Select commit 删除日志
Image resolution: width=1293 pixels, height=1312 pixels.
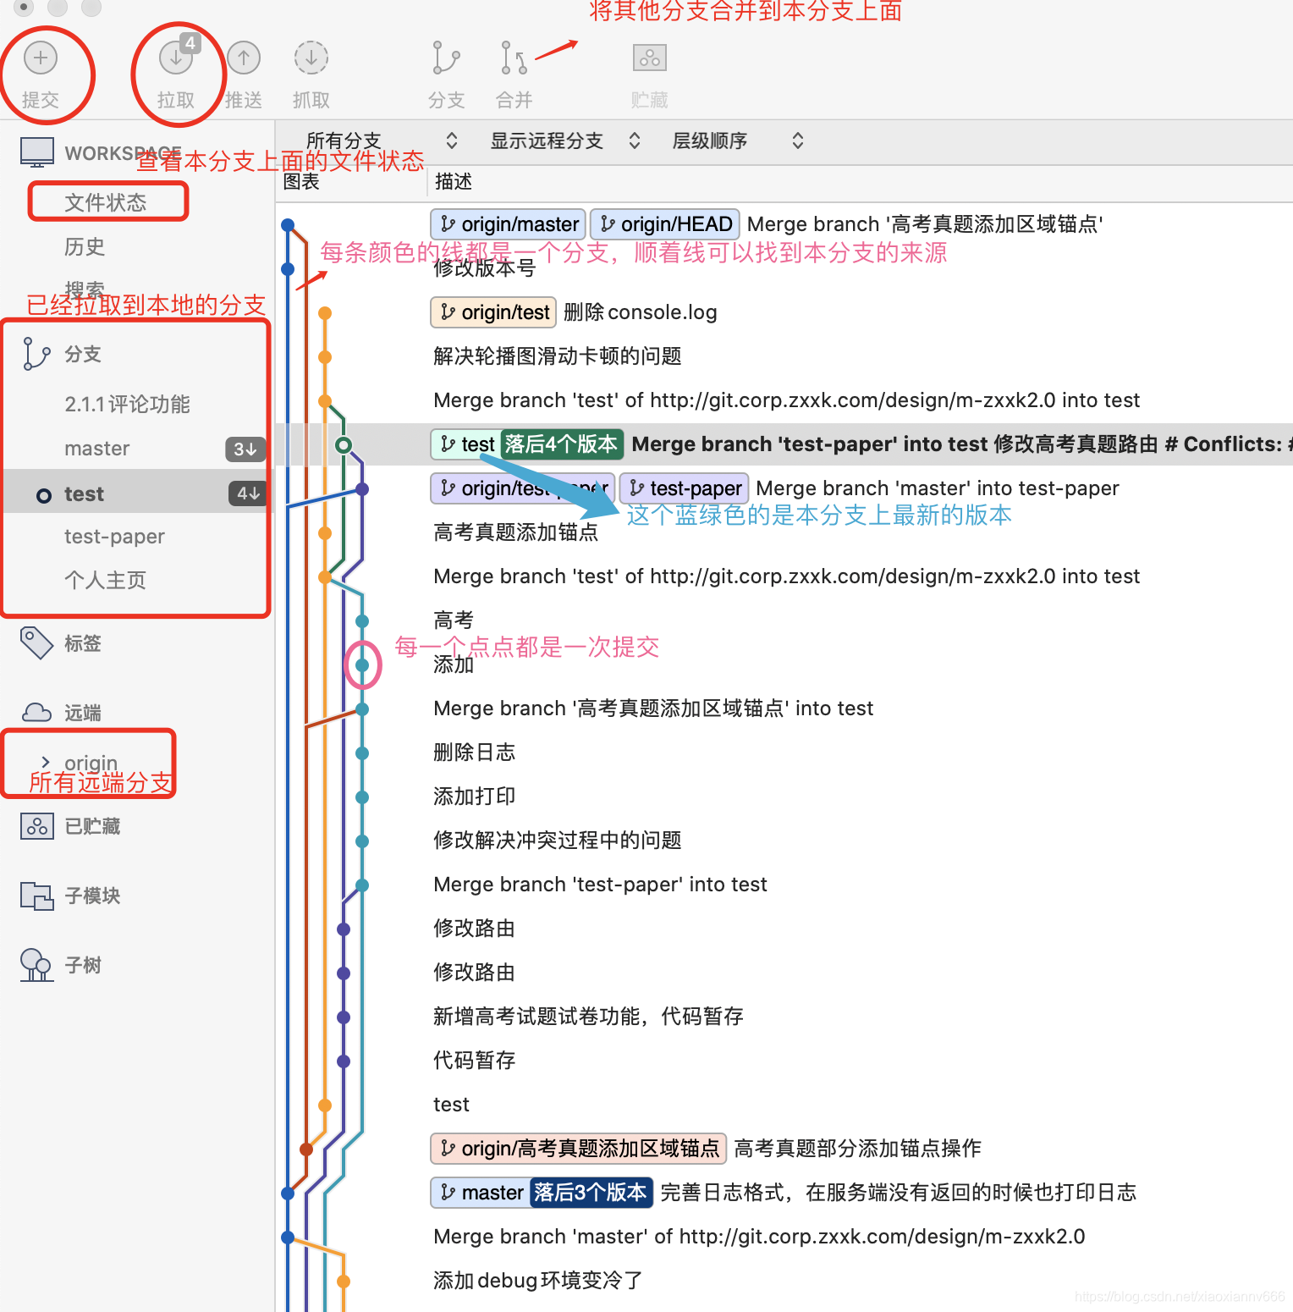[x=474, y=752]
